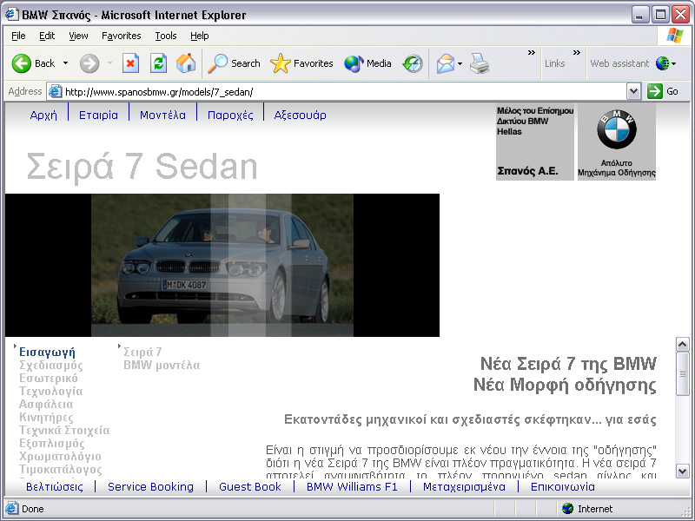Open Μεταχειρισμένα footer link
Image resolution: width=695 pixels, height=521 pixels.
[464, 487]
